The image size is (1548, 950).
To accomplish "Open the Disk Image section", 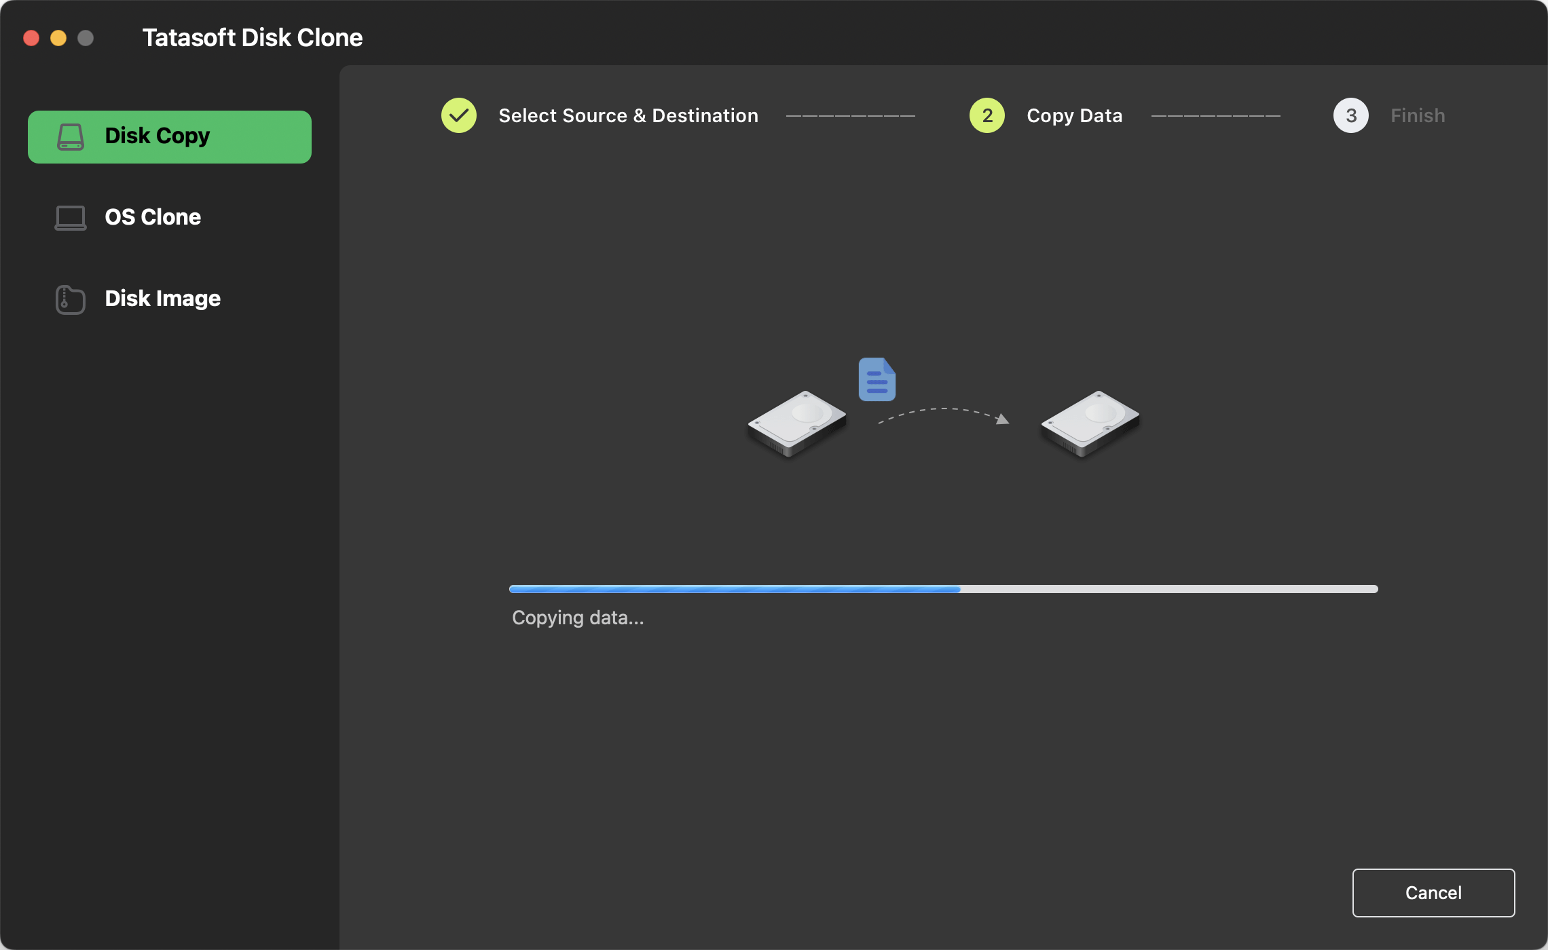I will tap(162, 299).
